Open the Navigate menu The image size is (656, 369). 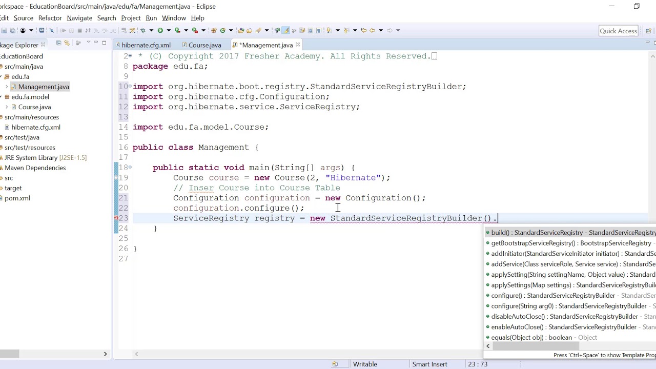79,18
